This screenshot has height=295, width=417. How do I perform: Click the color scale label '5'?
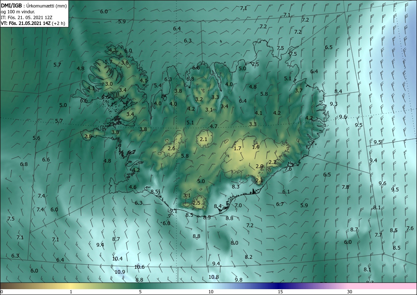tap(140, 292)
